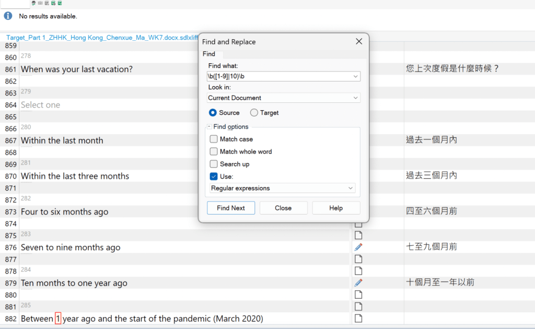The width and height of the screenshot is (535, 329).
Task: Select the Target radio button
Action: click(x=254, y=113)
